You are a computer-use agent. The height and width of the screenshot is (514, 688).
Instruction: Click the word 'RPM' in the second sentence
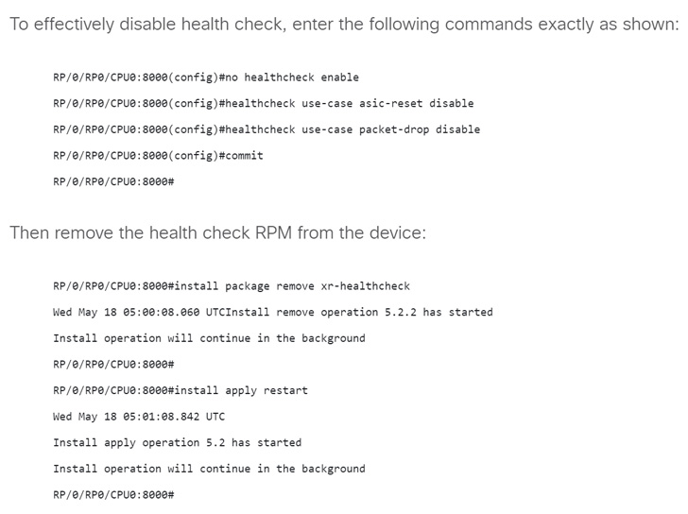click(273, 232)
